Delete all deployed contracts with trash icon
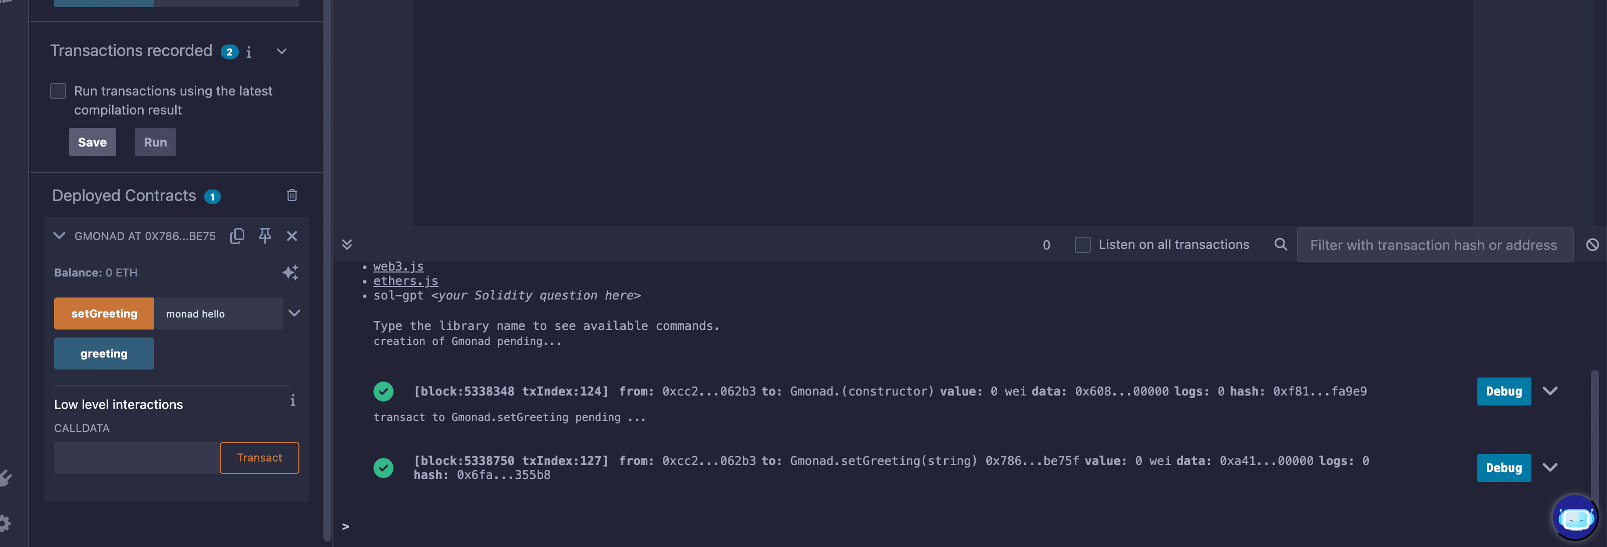Viewport: 1607px width, 547px height. click(292, 195)
